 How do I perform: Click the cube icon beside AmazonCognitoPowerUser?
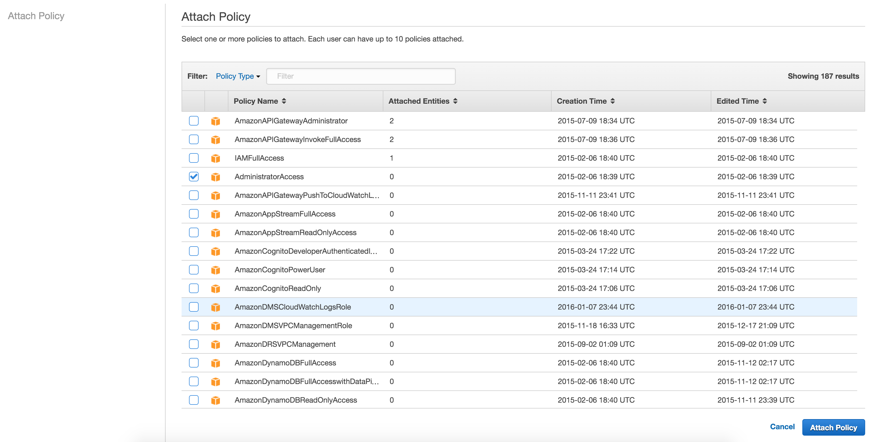click(216, 270)
